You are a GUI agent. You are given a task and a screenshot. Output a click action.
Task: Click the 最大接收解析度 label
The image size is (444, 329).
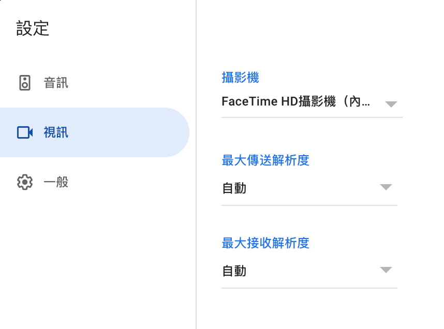click(265, 243)
